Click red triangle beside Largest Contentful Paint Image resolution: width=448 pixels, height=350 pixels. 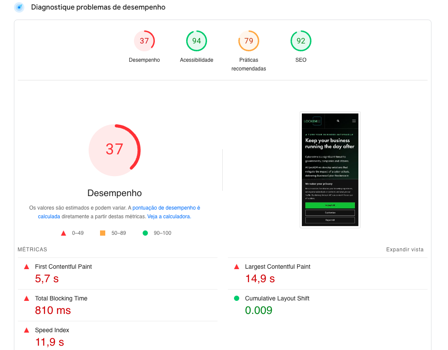(237, 267)
